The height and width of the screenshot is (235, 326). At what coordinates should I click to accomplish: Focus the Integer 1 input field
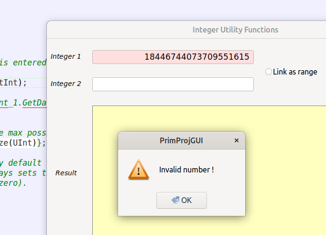(173, 57)
